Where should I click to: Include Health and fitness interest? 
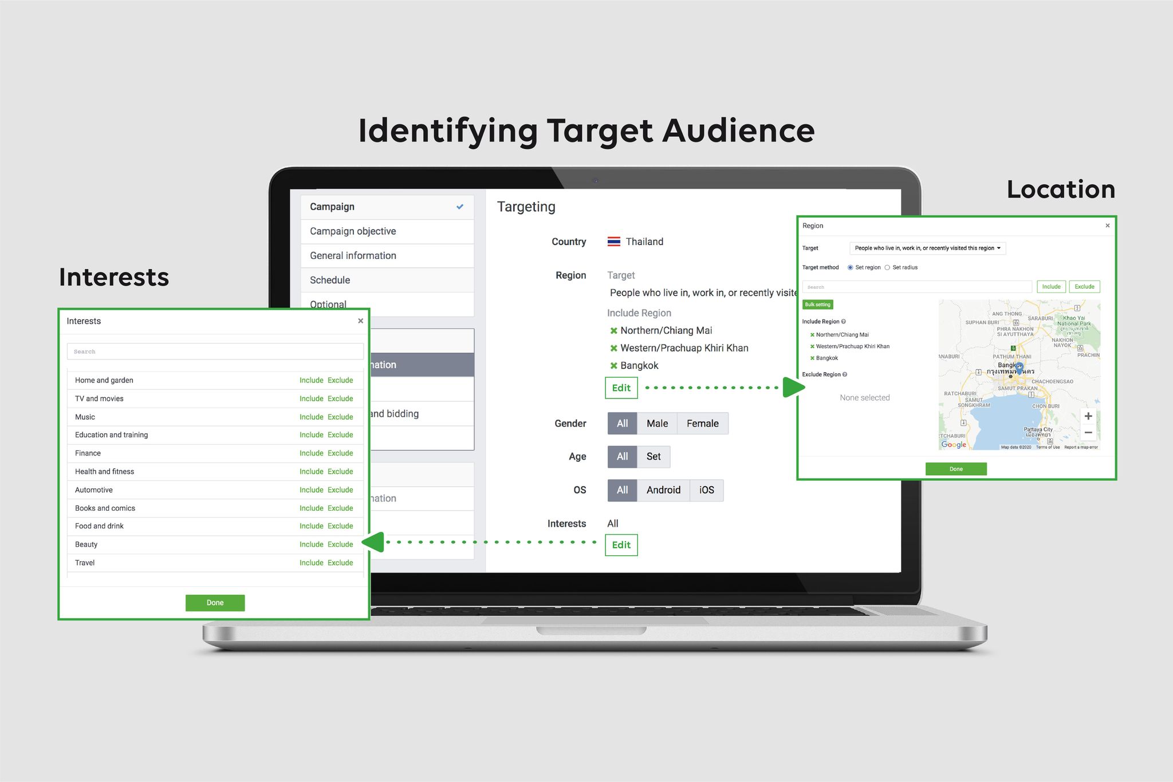coord(312,472)
